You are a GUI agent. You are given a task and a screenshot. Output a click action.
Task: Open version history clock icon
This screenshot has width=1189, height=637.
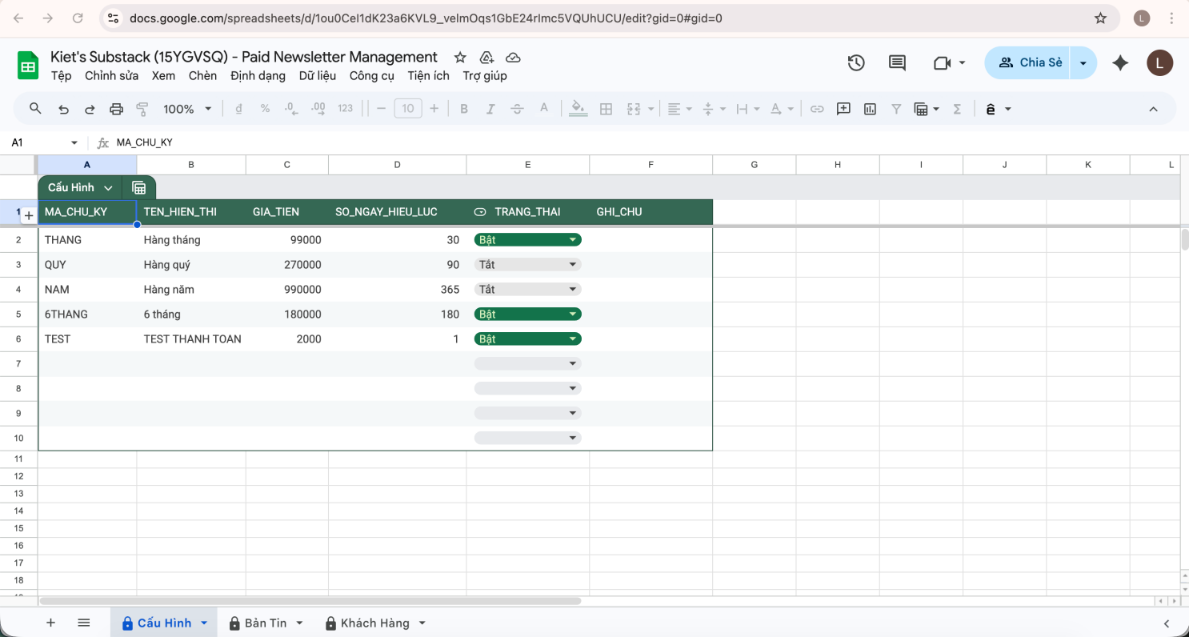coord(856,62)
